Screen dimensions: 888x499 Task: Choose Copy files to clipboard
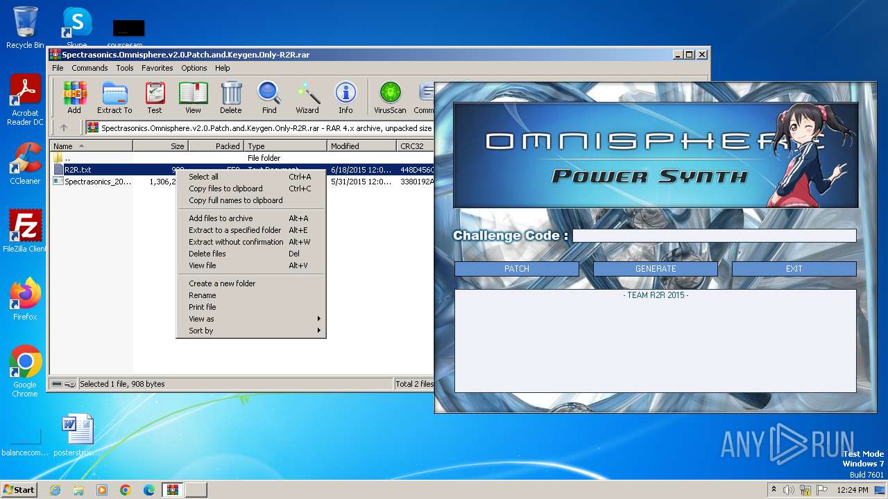251,189
